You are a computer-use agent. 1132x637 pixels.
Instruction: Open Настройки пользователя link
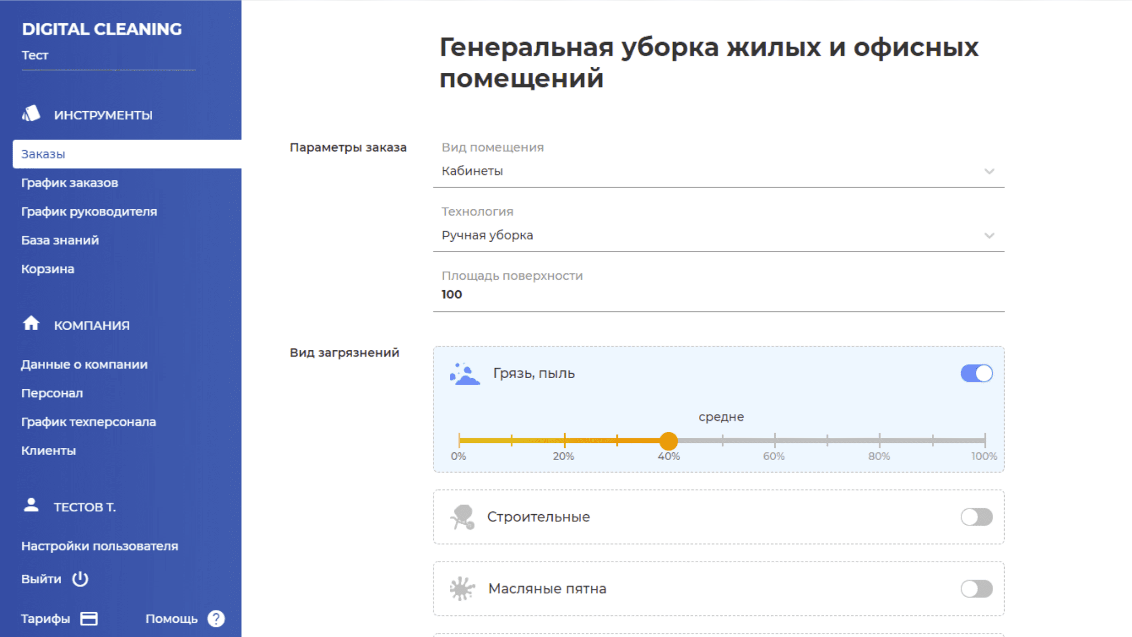tap(100, 547)
